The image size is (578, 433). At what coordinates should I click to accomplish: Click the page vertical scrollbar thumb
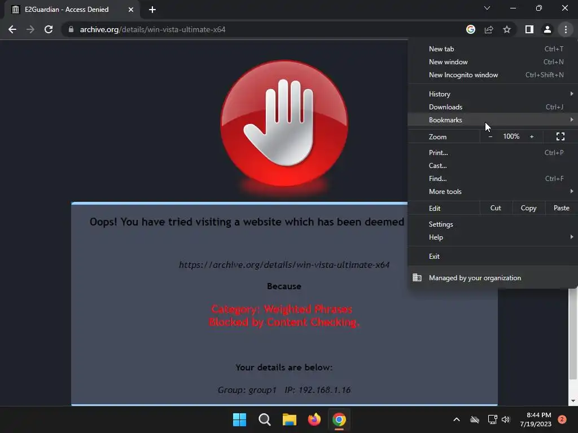[x=572, y=333]
